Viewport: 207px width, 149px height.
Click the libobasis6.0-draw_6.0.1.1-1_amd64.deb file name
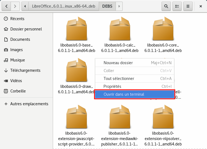pos(76,89)
